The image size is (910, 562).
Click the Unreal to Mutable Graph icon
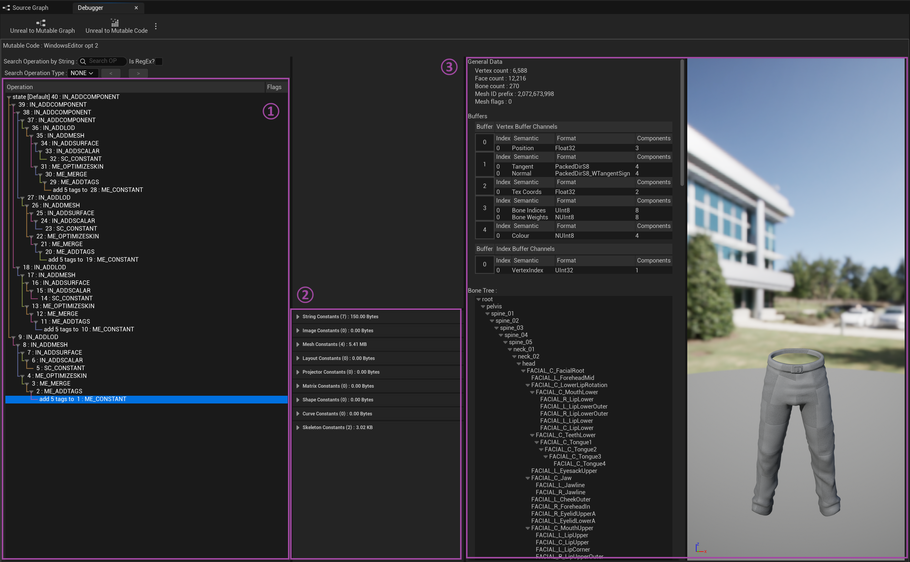tap(41, 23)
